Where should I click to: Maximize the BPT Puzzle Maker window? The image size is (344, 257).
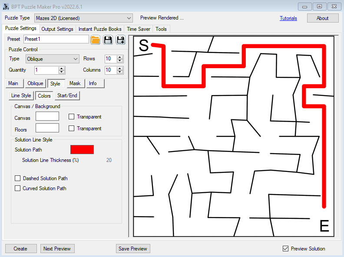(x=319, y=7)
